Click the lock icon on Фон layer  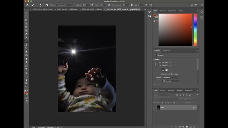pos(194,107)
